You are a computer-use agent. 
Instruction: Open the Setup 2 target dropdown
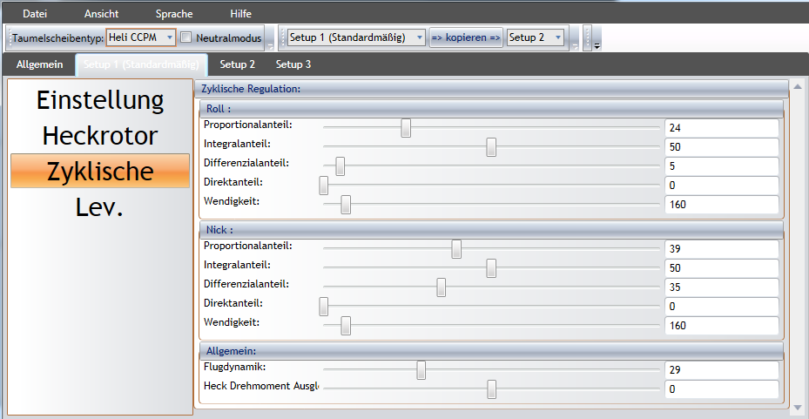click(557, 38)
